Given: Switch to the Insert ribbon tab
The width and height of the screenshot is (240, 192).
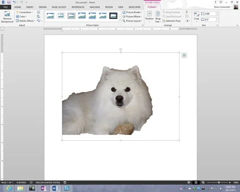Looking at the screenshot, I should tap(30, 7).
